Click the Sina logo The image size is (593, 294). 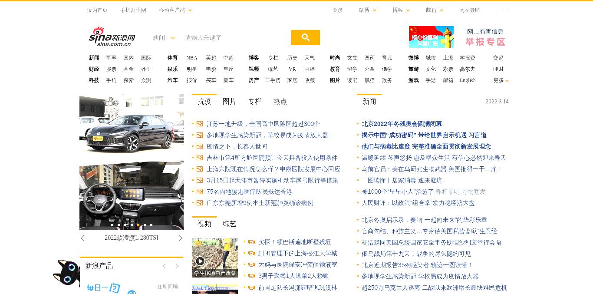(112, 37)
